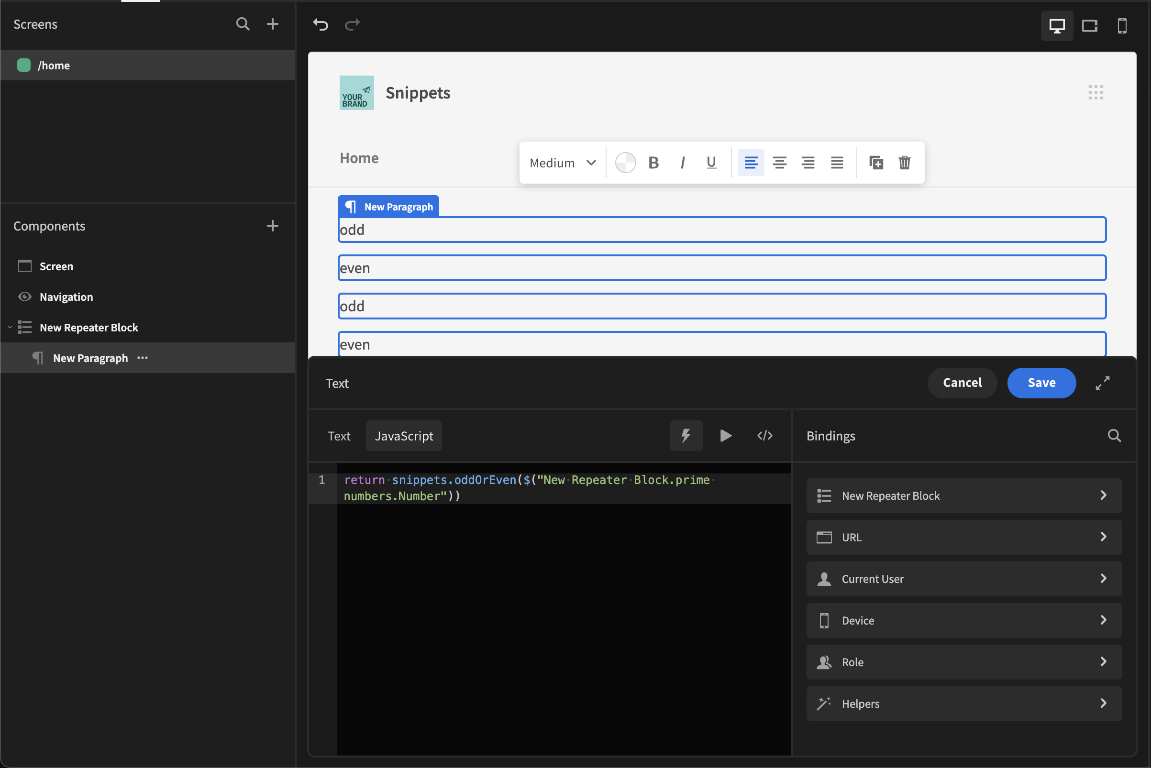Viewport: 1151px width, 768px height.
Task: Select the Medium font size dropdown
Action: click(x=561, y=162)
